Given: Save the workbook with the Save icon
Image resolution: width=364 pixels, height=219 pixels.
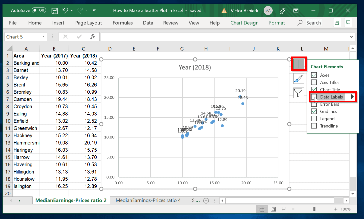Looking at the screenshot, I should point(54,10).
